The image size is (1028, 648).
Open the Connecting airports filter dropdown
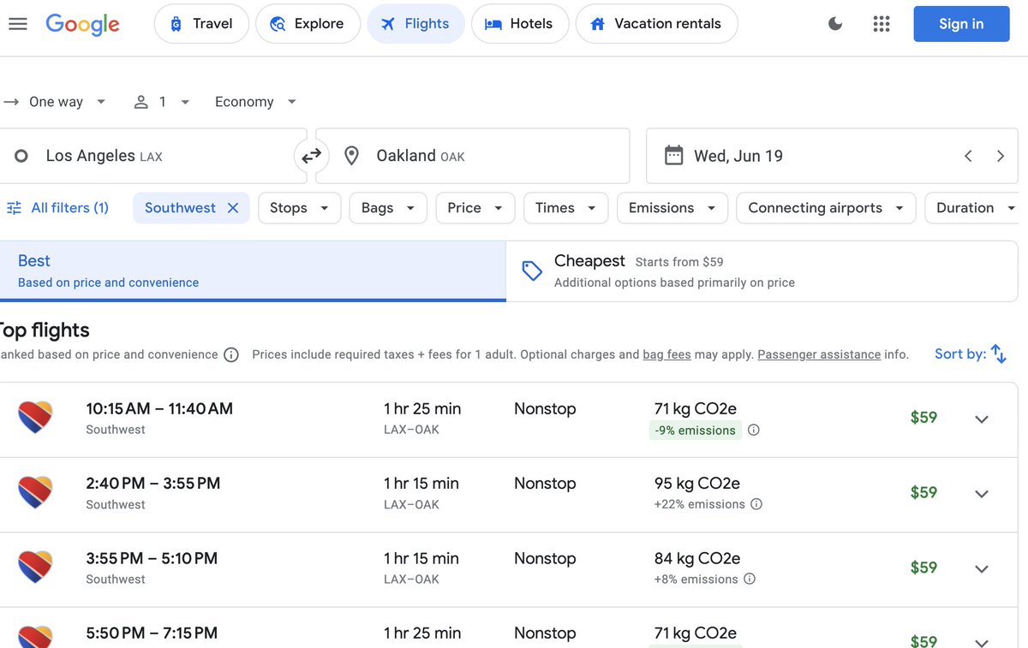826,208
